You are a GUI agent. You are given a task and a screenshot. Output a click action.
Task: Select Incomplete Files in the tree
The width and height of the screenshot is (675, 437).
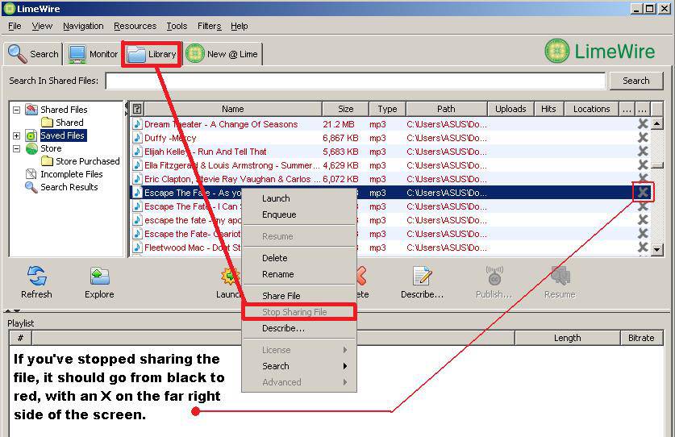(x=72, y=174)
